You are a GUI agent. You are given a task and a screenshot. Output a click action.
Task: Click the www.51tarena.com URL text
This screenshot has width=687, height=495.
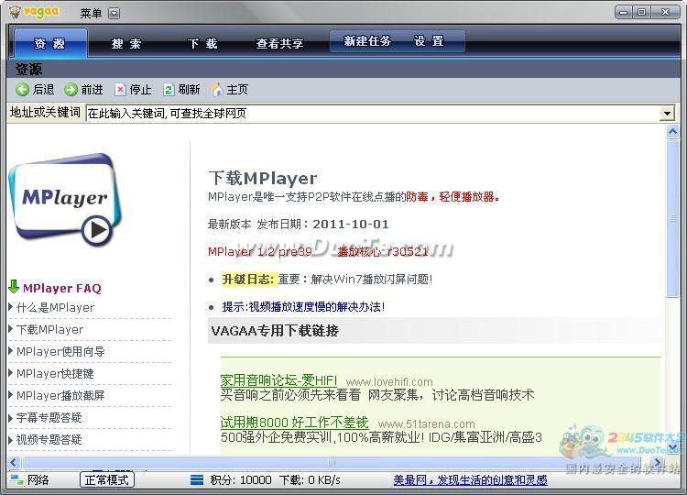tap(426, 424)
